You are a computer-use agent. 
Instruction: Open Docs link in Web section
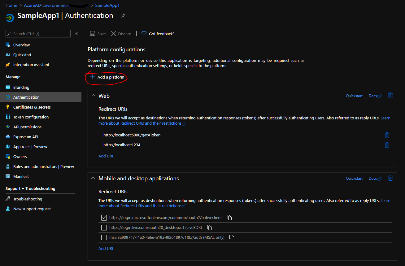click(x=375, y=96)
